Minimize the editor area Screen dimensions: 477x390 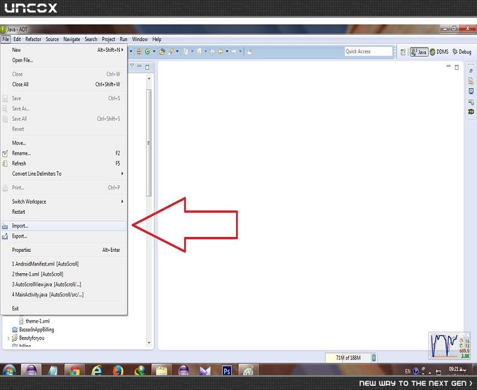point(448,65)
